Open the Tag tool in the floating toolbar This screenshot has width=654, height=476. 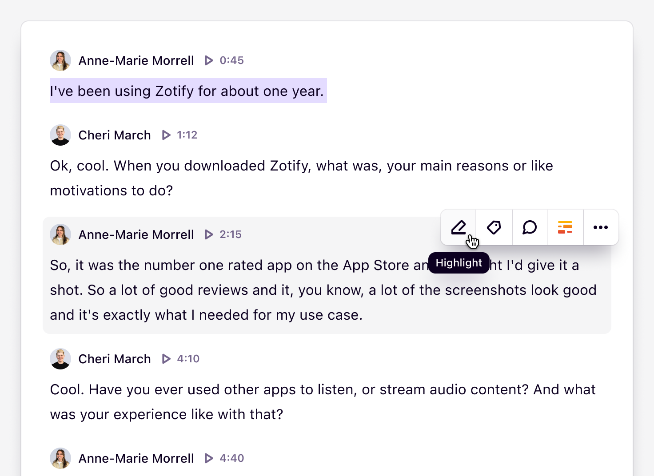pyautogui.click(x=494, y=227)
